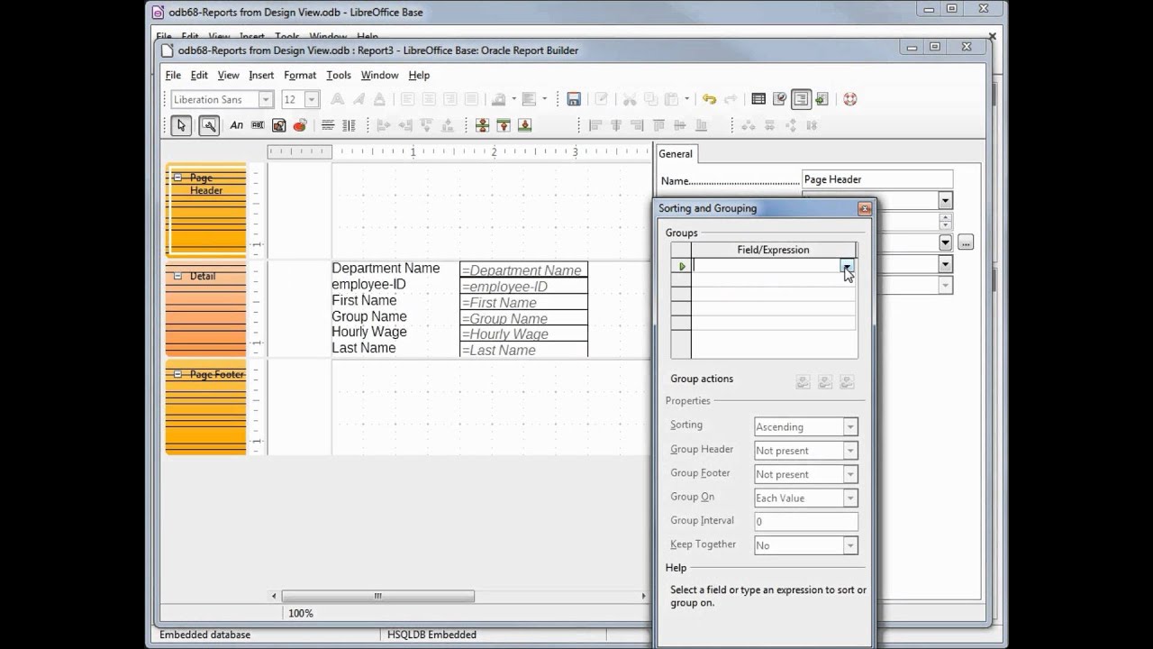Click the Bold 'A' formatting icon
The height and width of the screenshot is (649, 1153).
(x=337, y=99)
